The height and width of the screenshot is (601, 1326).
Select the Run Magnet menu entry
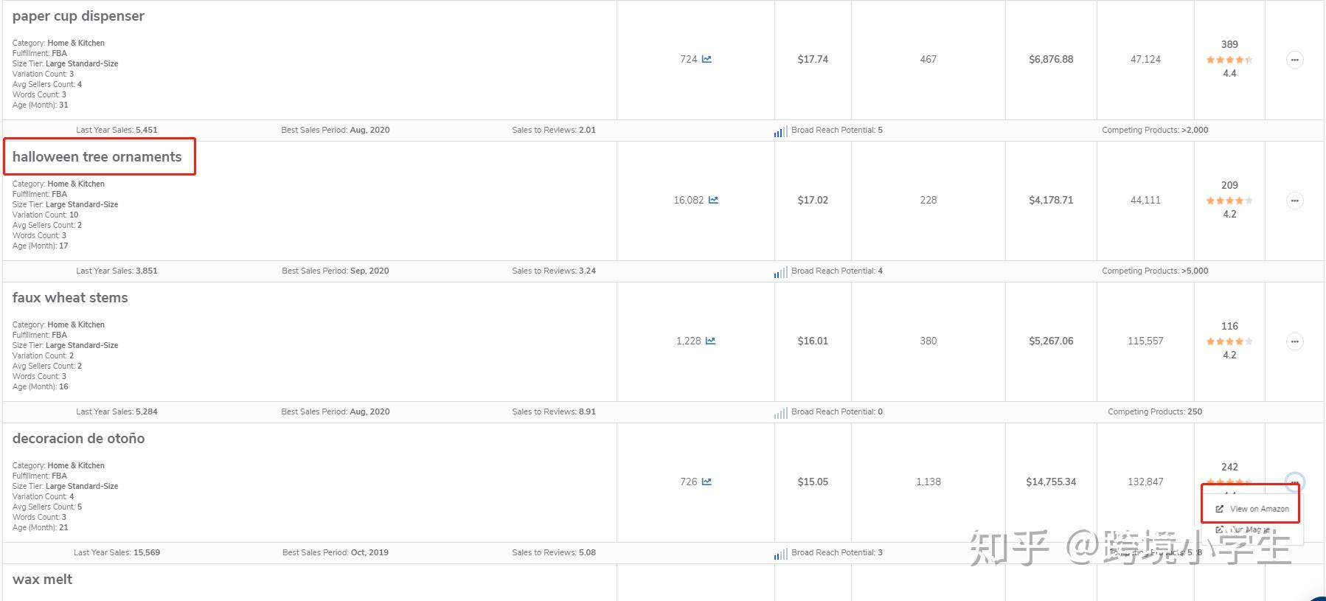coord(1245,529)
